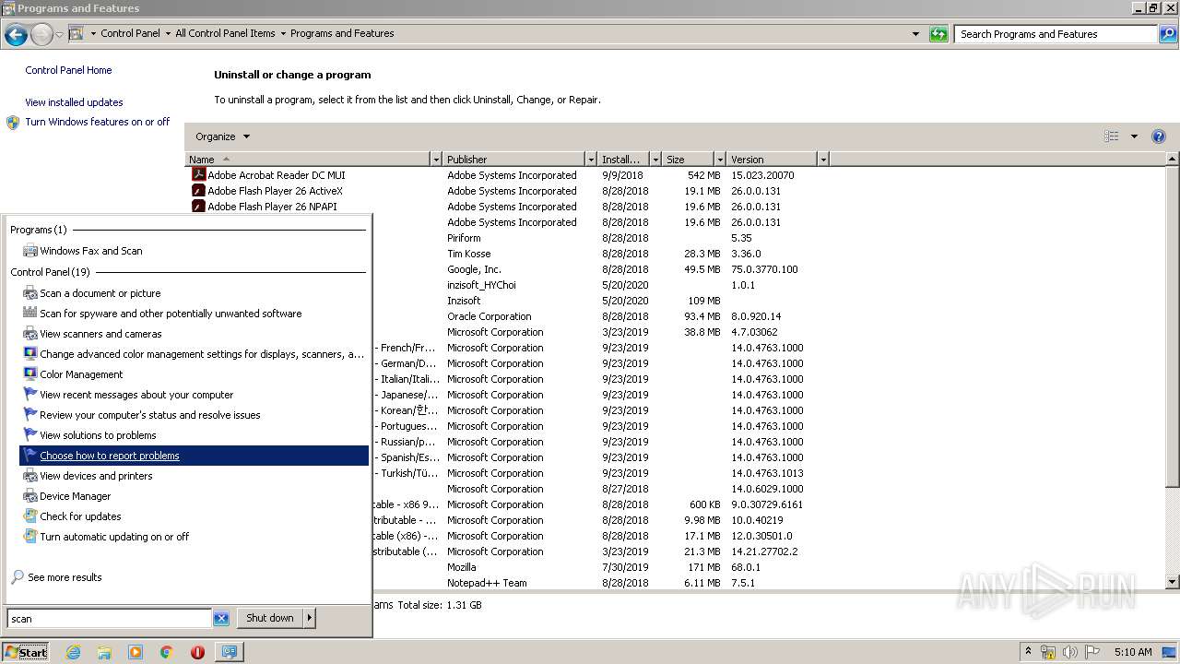Click the Device Manager icon
1180x664 pixels.
coord(30,496)
